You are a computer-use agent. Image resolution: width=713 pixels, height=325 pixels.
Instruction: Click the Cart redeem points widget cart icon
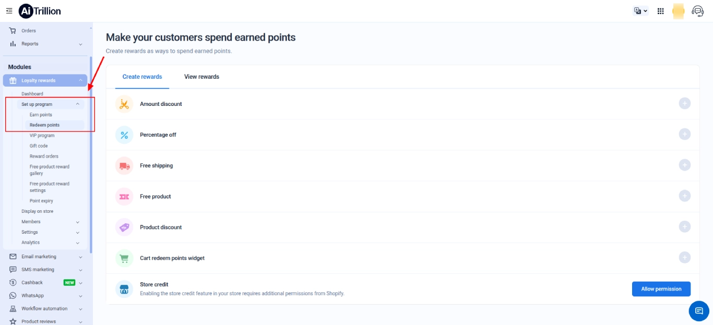pyautogui.click(x=124, y=258)
